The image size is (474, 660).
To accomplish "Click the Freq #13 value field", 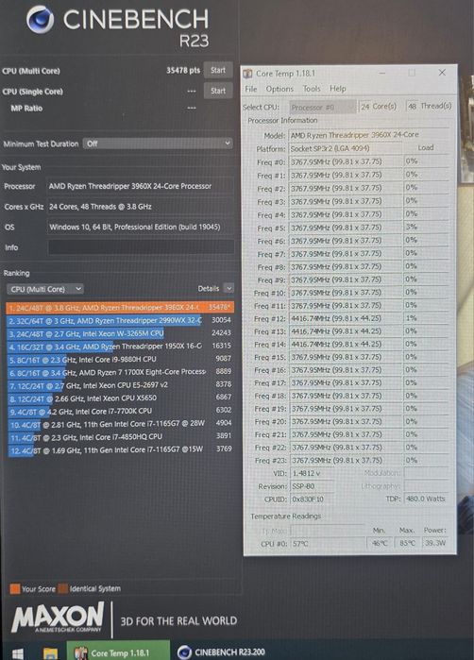I will (x=346, y=331).
